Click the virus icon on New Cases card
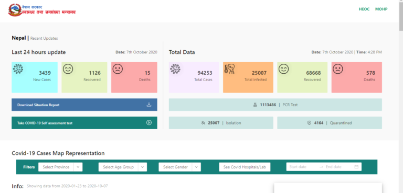This screenshot has height=193, width=403. 18,69
